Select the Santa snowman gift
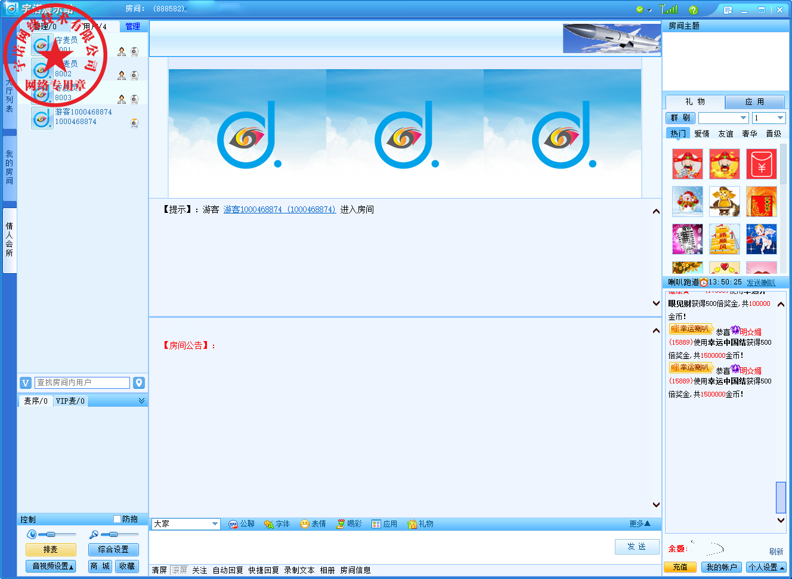This screenshot has width=792, height=579. click(688, 201)
